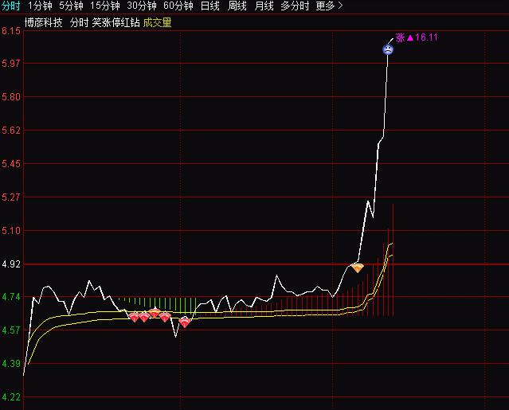Click the 4.57 price axis label
The image size is (509, 410).
(x=11, y=330)
